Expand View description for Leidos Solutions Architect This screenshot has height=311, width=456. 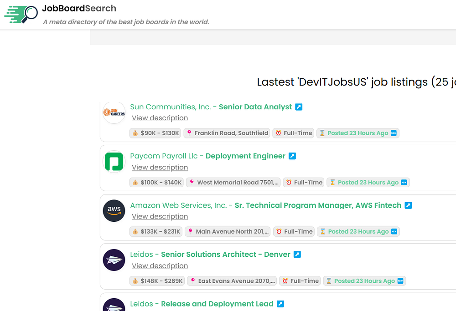(160, 266)
